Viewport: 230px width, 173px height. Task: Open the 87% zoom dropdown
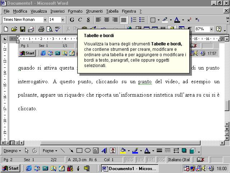[x=211, y=29]
